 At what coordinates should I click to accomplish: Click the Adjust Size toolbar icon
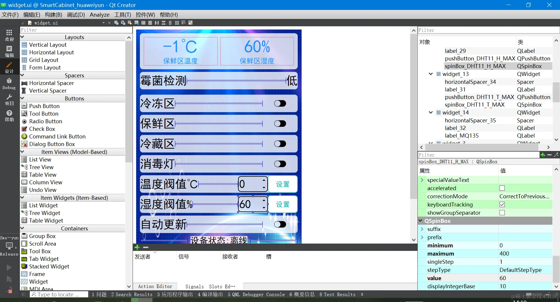coord(190,23)
